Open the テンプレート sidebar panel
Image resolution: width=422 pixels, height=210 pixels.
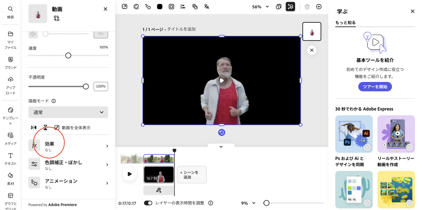(x=10, y=117)
